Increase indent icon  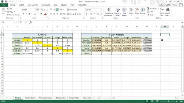(x=64, y=14)
